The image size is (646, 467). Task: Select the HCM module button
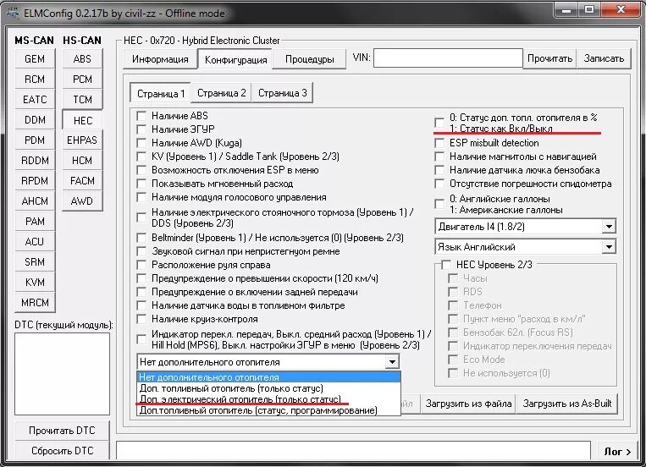point(82,160)
